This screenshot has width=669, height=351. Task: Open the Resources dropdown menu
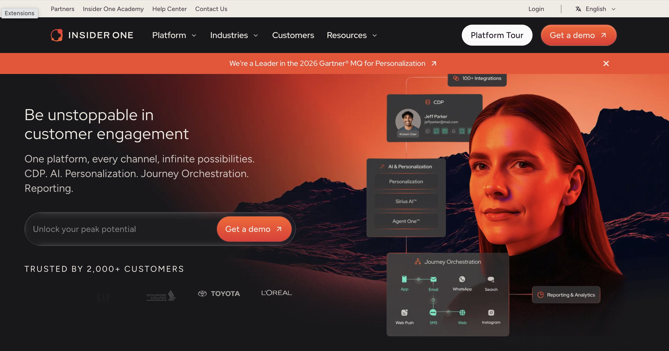352,35
